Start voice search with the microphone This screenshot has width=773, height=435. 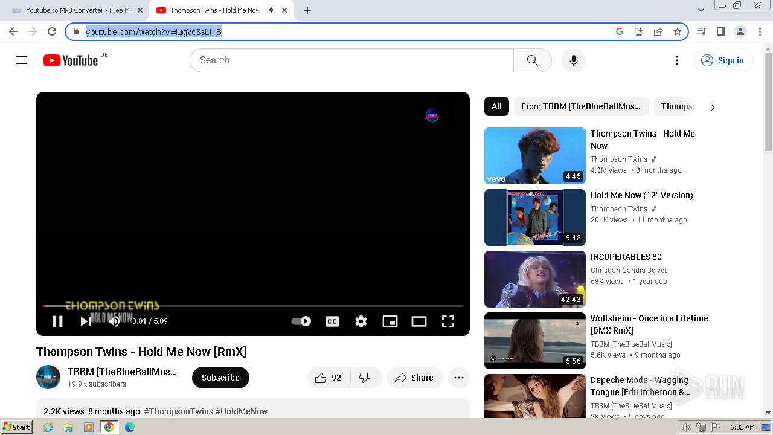pyautogui.click(x=574, y=60)
